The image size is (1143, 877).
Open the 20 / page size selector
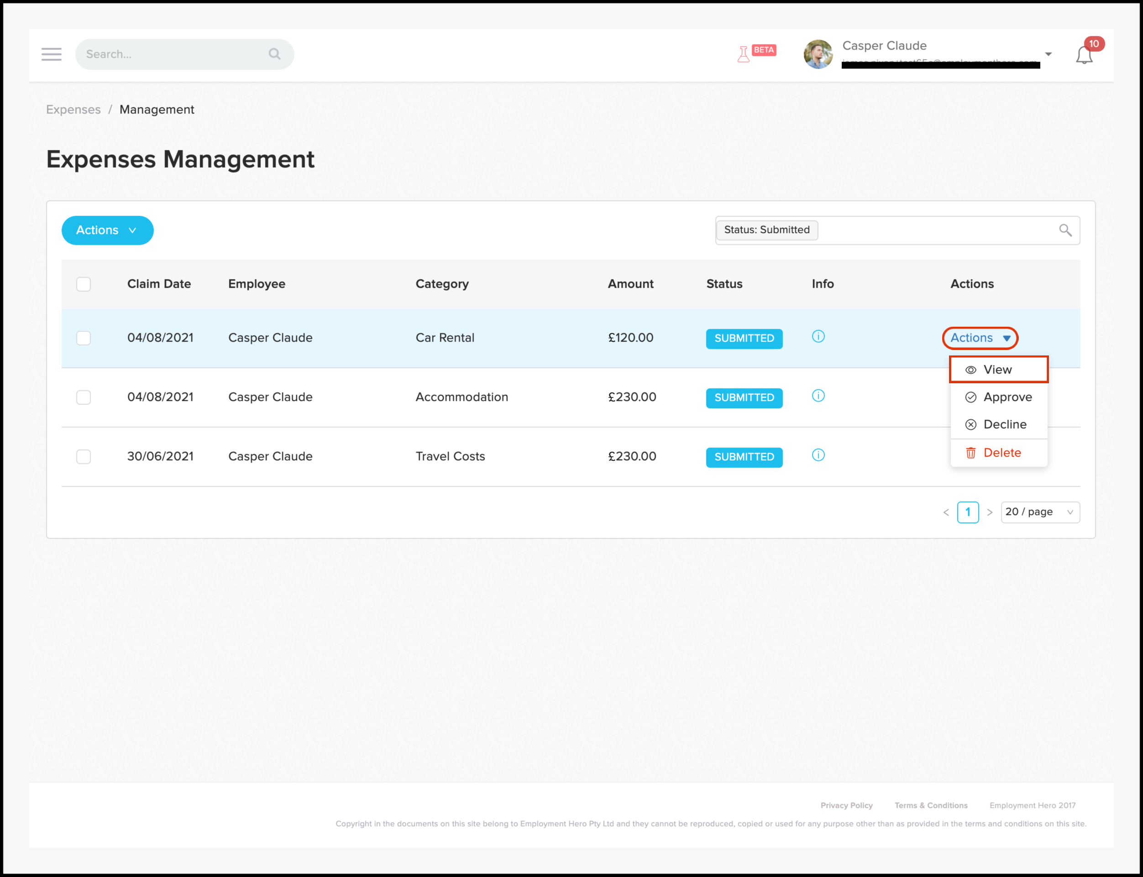[x=1040, y=512]
